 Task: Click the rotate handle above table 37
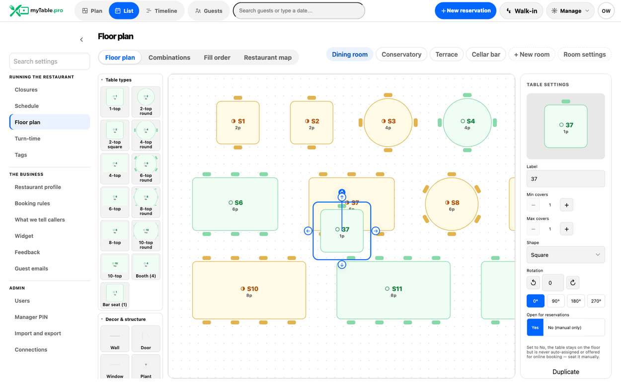[x=342, y=192]
